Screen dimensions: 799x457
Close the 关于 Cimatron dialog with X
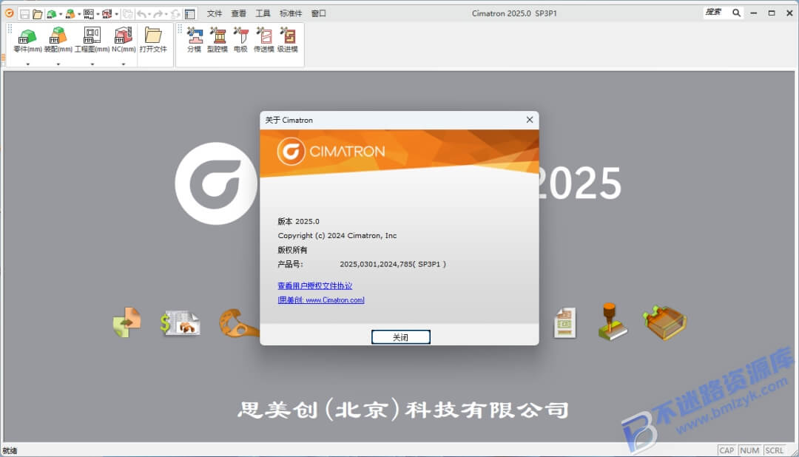click(x=530, y=120)
